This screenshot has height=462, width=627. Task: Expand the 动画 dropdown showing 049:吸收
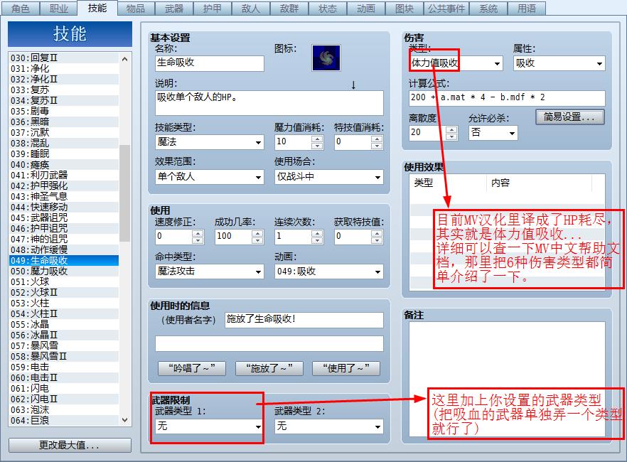(328, 272)
